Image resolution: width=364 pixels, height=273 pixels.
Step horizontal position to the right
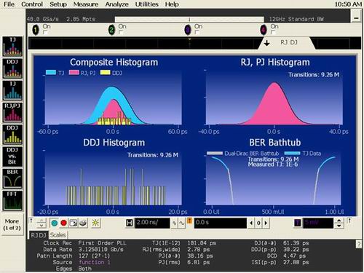(266, 223)
